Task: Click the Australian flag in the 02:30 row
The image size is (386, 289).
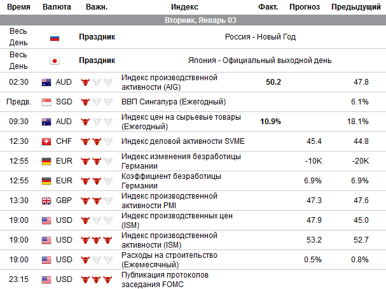Action: click(46, 82)
